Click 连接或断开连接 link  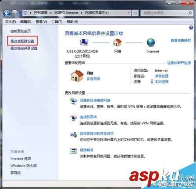click(179, 63)
